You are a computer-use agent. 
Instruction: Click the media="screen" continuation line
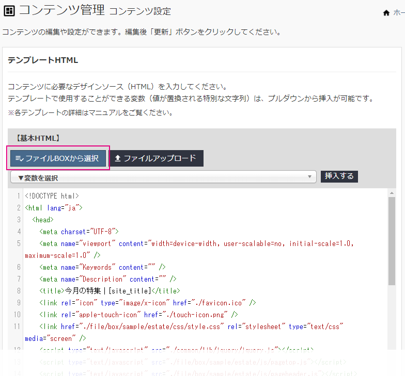point(55,338)
